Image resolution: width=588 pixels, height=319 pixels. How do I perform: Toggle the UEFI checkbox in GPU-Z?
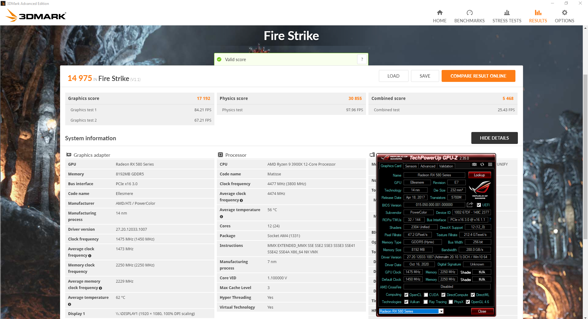click(x=479, y=205)
